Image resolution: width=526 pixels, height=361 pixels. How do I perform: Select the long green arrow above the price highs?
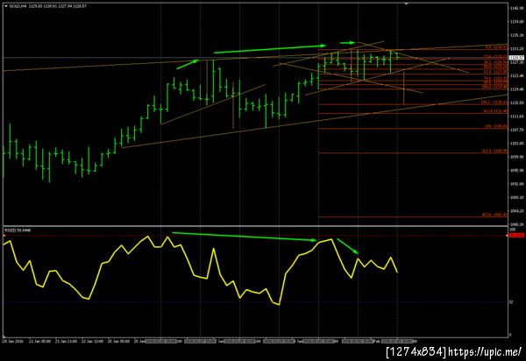click(x=270, y=49)
